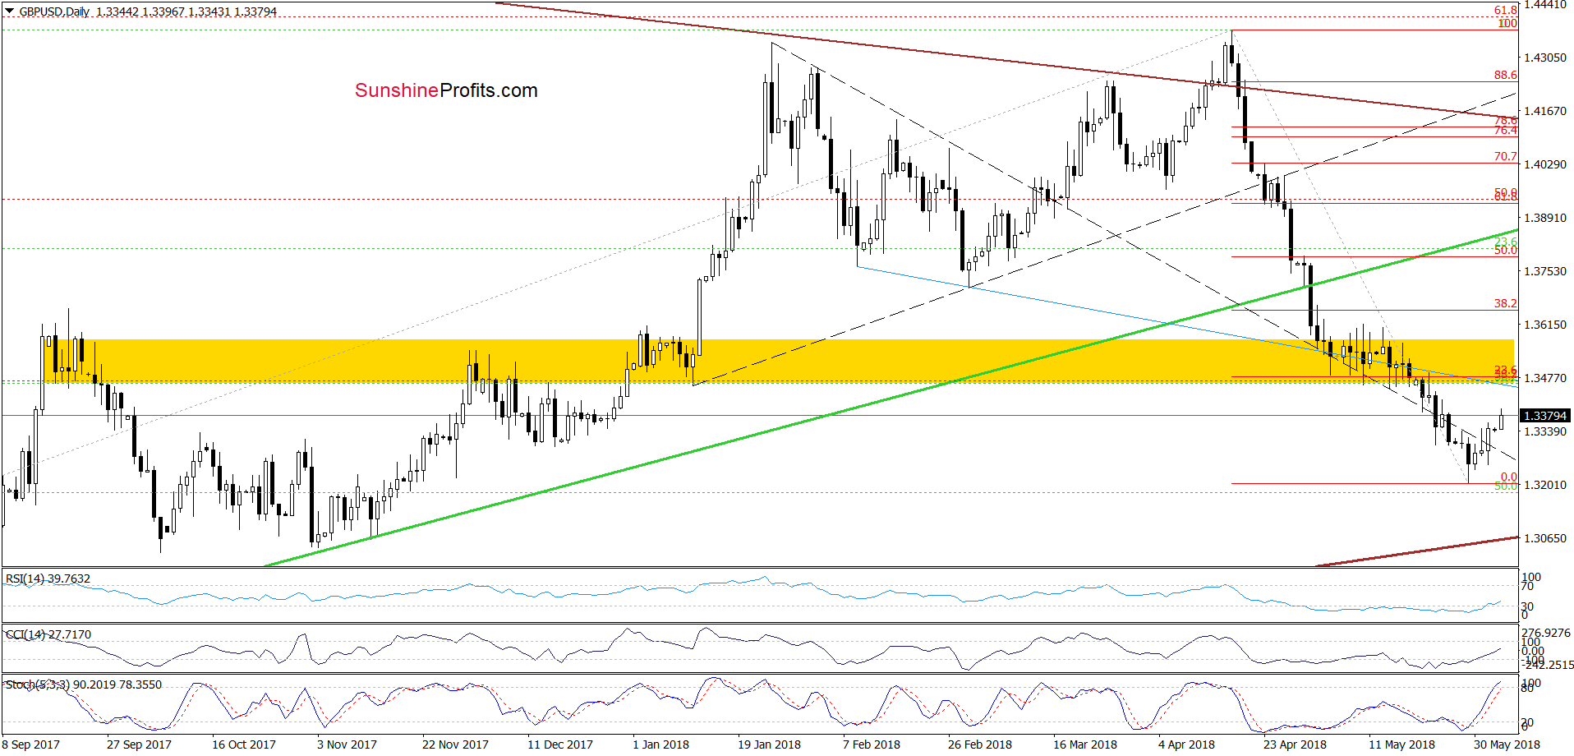The width and height of the screenshot is (1574, 756).
Task: Click the 8 Sep 2017 date label
Action: [x=30, y=744]
